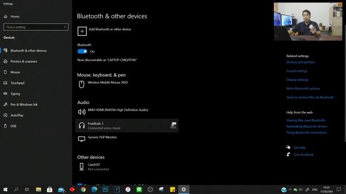Select the Wireless Mobile Mouse 1850 device
Screen dimensions: 346x194
pyautogui.click(x=127, y=84)
